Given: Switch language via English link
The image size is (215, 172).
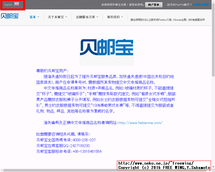Looking at the screenshot, I should (8, 5).
